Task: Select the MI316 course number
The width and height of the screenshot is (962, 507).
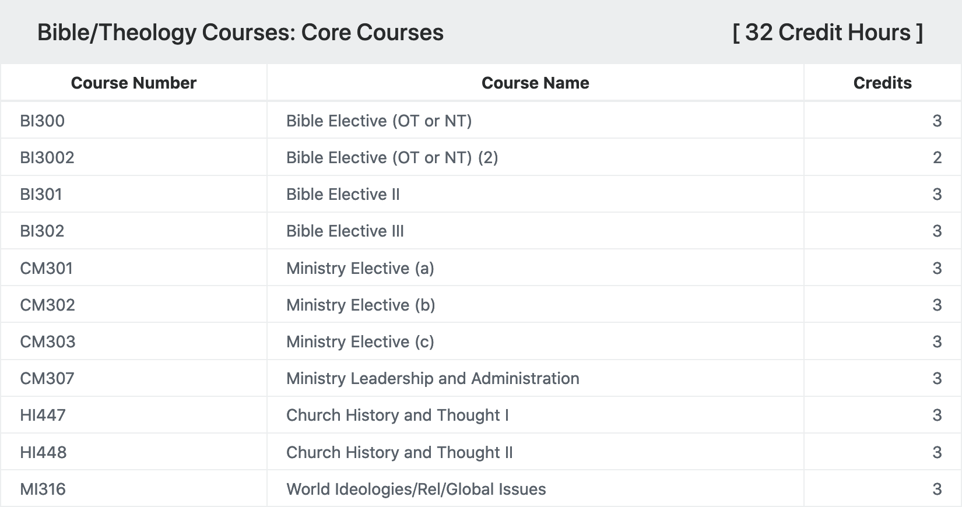Action: point(43,489)
